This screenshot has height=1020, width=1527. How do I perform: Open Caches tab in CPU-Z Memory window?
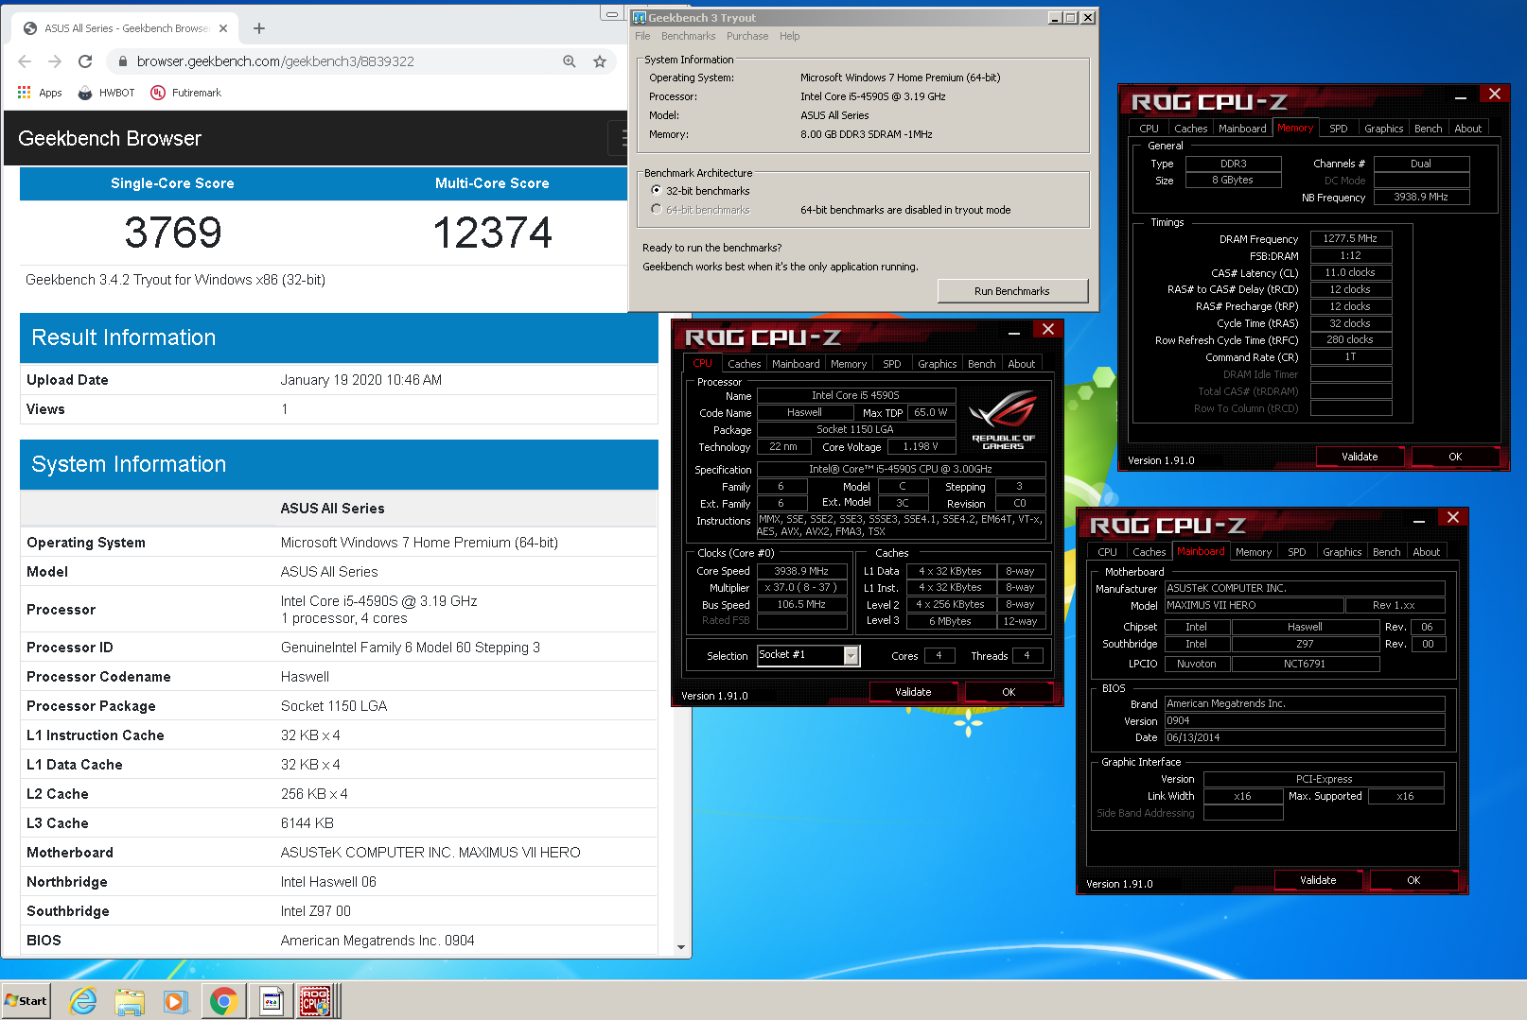click(x=1190, y=129)
